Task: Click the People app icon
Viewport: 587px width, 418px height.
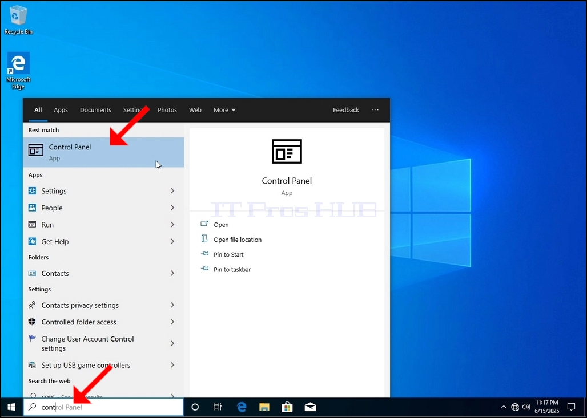Action: pos(32,208)
